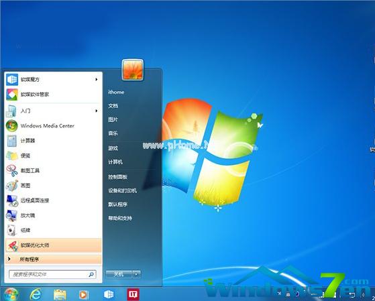Open 画图 paint program
Viewport: 375px width, 301px height.
coord(53,186)
